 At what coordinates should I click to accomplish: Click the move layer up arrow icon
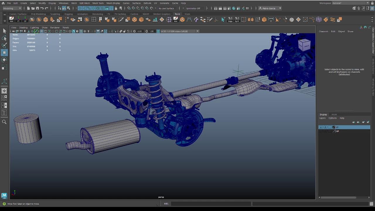pos(354,122)
